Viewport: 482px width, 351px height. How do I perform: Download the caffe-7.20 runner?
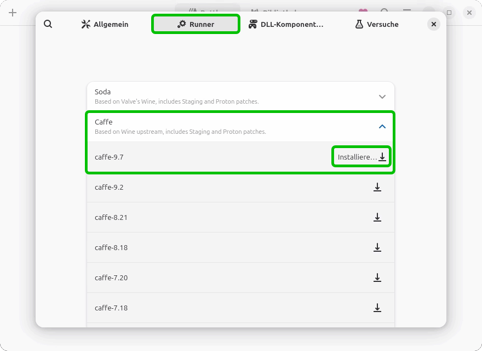click(377, 278)
